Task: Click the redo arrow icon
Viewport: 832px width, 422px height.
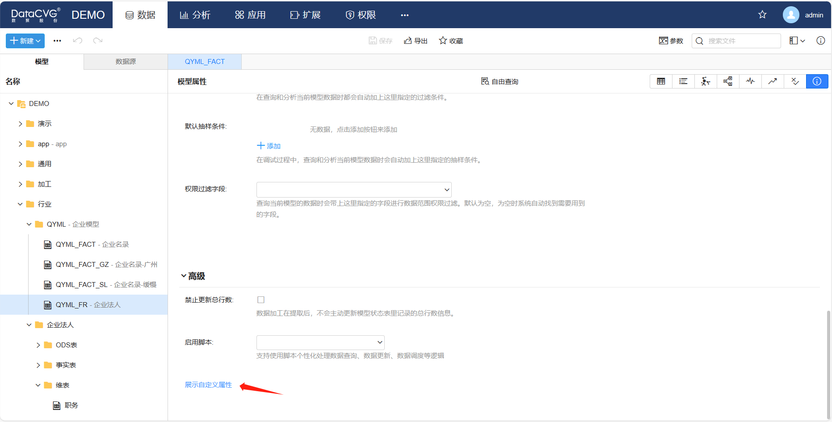Action: coord(98,41)
